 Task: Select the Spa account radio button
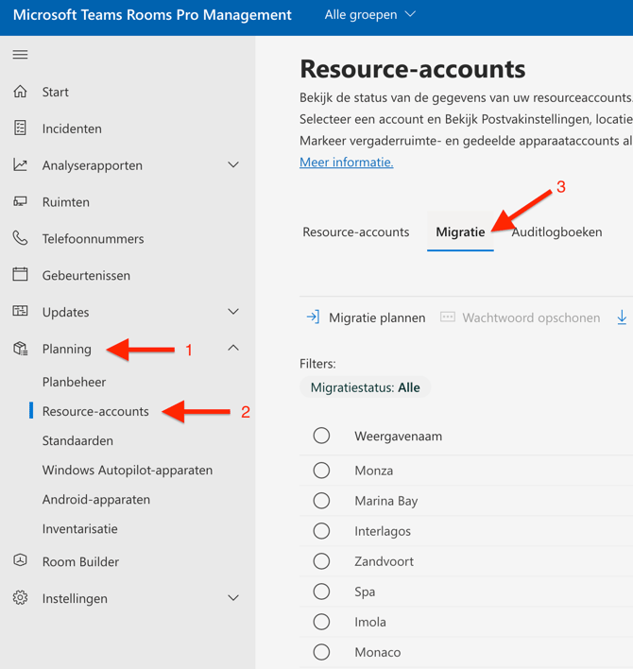click(x=321, y=592)
